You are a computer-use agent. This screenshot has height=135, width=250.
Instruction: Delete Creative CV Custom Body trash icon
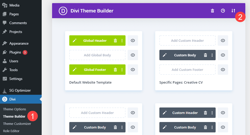[205, 55]
